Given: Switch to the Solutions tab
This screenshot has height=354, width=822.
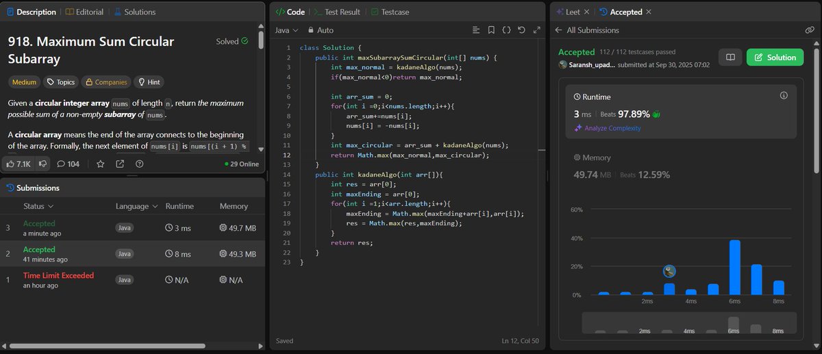Looking at the screenshot, I should [134, 12].
